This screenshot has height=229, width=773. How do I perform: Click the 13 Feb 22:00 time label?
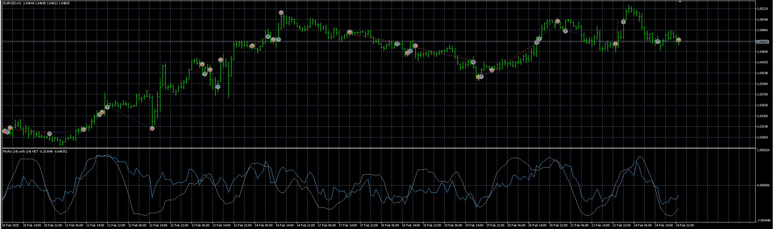[243, 225]
